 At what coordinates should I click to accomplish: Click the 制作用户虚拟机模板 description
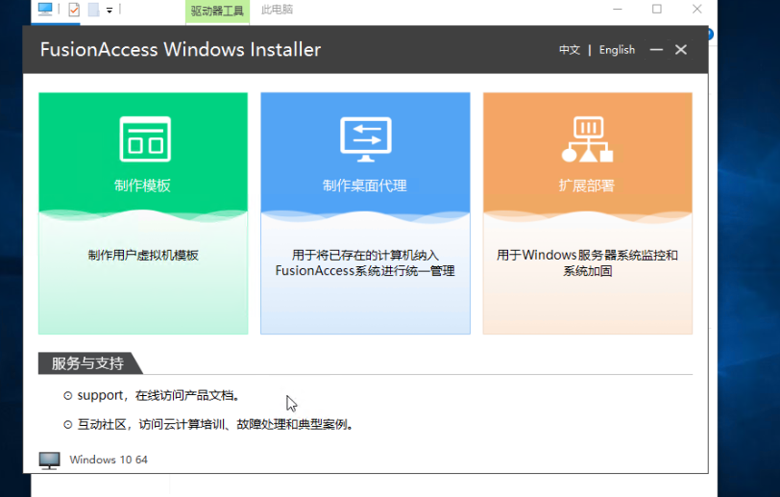[x=143, y=256]
